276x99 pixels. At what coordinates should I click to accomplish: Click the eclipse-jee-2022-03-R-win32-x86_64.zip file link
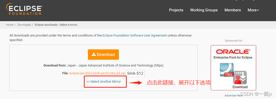(97, 73)
